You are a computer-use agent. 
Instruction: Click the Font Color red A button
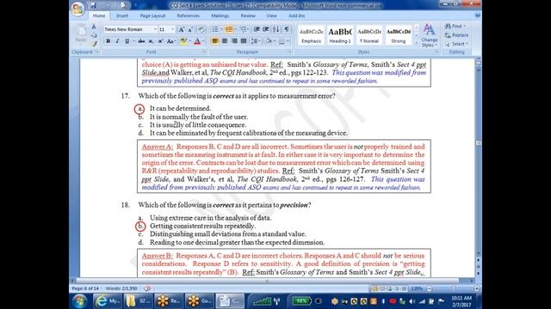[197, 41]
